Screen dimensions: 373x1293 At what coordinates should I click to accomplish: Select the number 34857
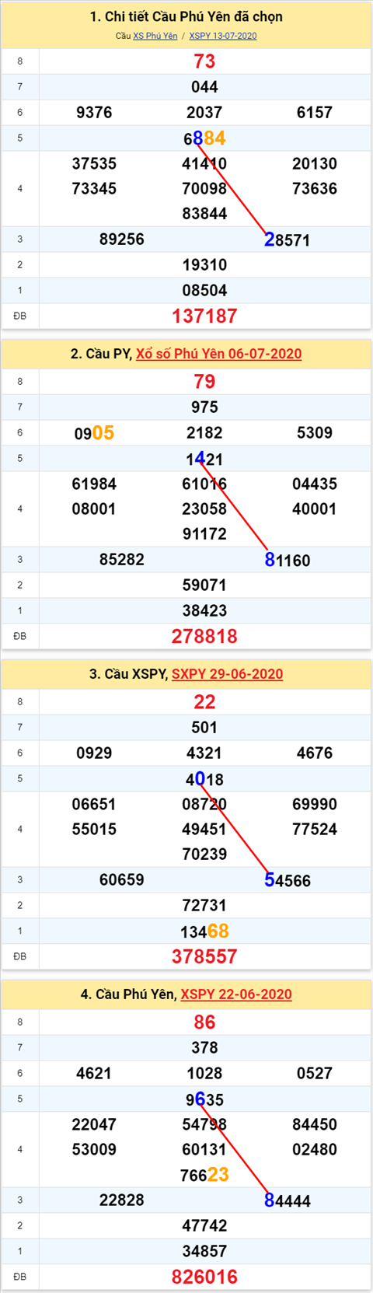click(204, 1252)
